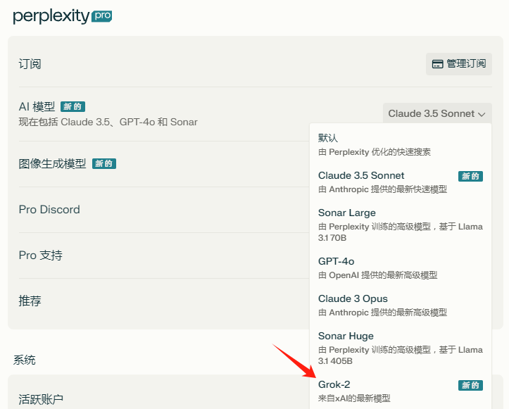509x409 pixels.
Task: Click the 新的 badge next to 图像生成模型
Action: (x=104, y=163)
